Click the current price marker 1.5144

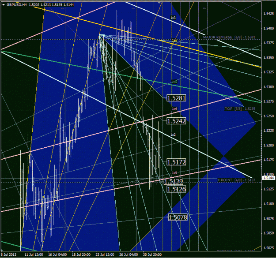click(268, 178)
